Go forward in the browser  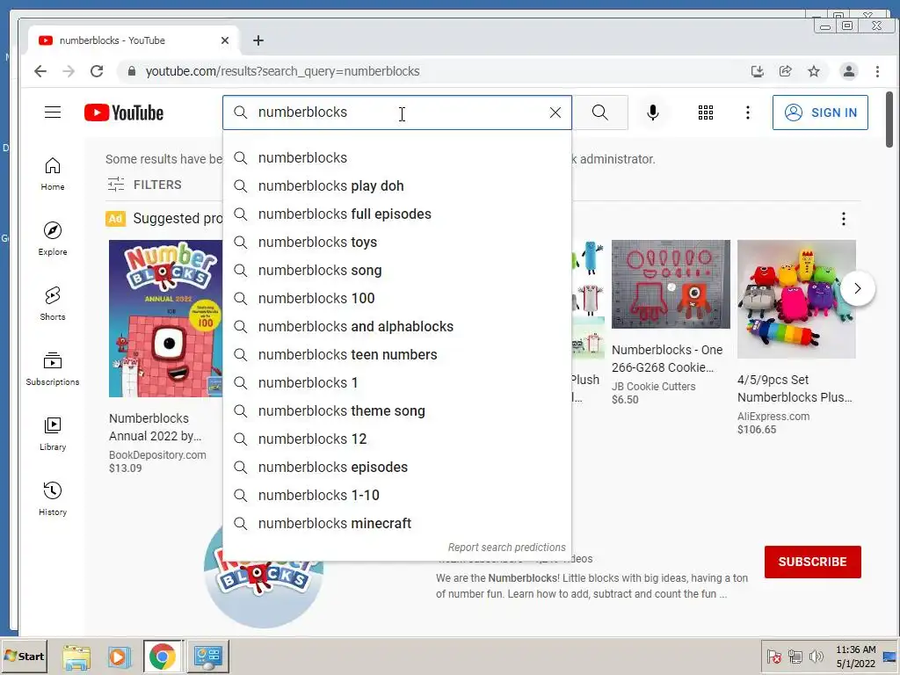pyautogui.click(x=69, y=71)
